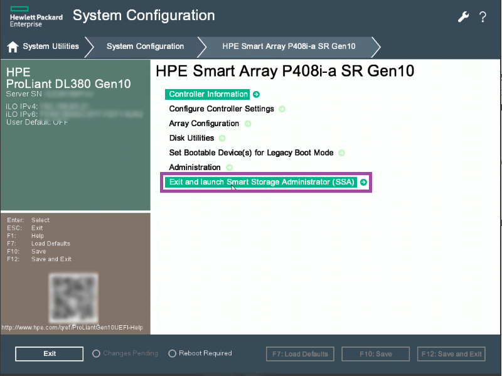Click the Hewlett Packard Enterprise logo

pyautogui.click(x=36, y=17)
